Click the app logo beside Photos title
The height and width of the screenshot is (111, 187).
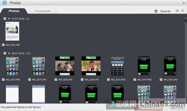[5, 3]
